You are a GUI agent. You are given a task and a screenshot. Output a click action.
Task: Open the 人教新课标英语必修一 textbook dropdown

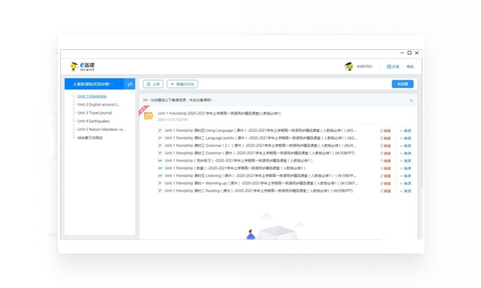94,84
